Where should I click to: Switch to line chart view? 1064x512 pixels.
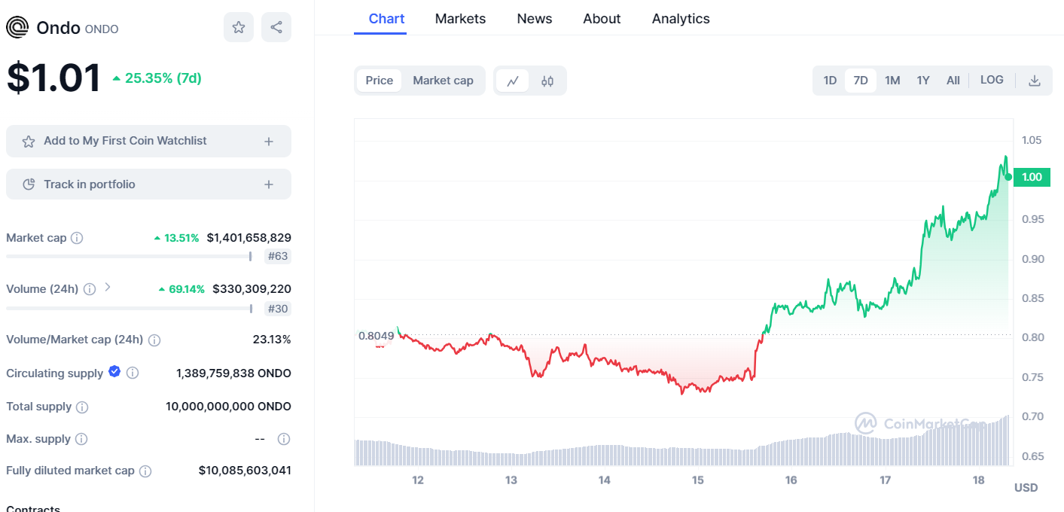point(513,81)
